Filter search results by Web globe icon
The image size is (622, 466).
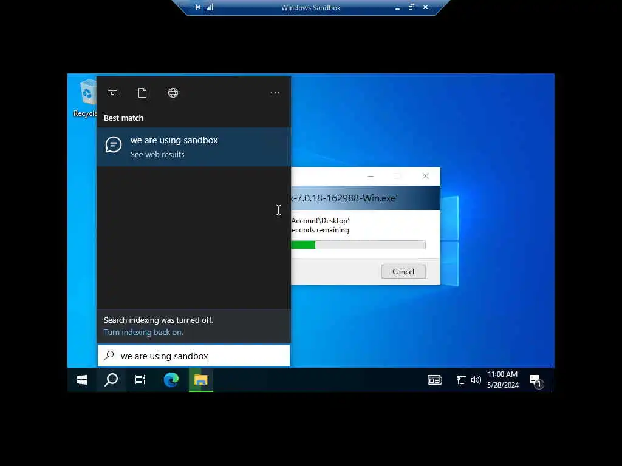click(x=173, y=93)
